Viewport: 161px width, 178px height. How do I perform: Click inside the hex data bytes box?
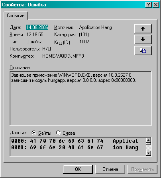(78, 147)
